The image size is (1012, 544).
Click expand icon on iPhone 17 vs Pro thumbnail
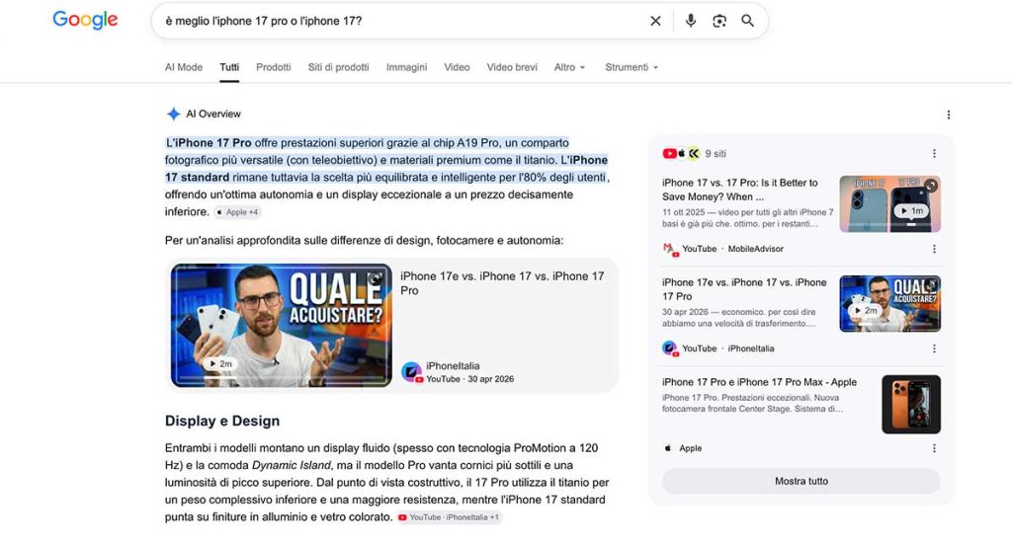click(930, 186)
